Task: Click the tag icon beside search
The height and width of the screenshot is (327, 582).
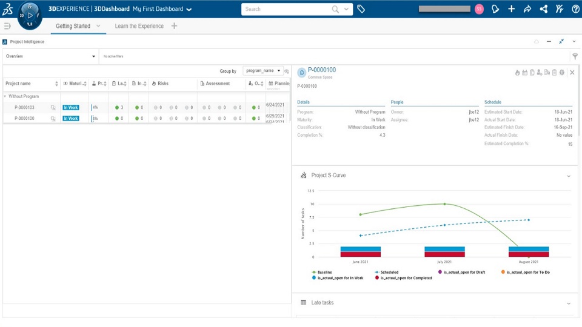Action: [361, 9]
